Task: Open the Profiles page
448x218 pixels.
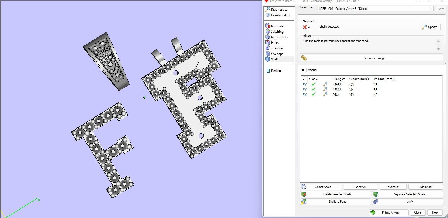Action: coord(276,70)
